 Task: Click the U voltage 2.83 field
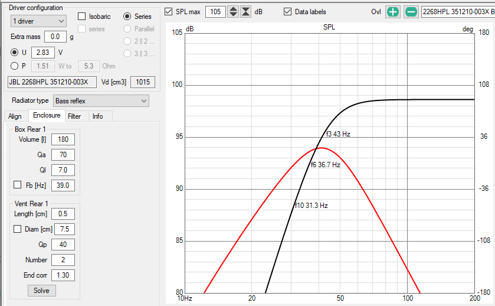point(43,53)
